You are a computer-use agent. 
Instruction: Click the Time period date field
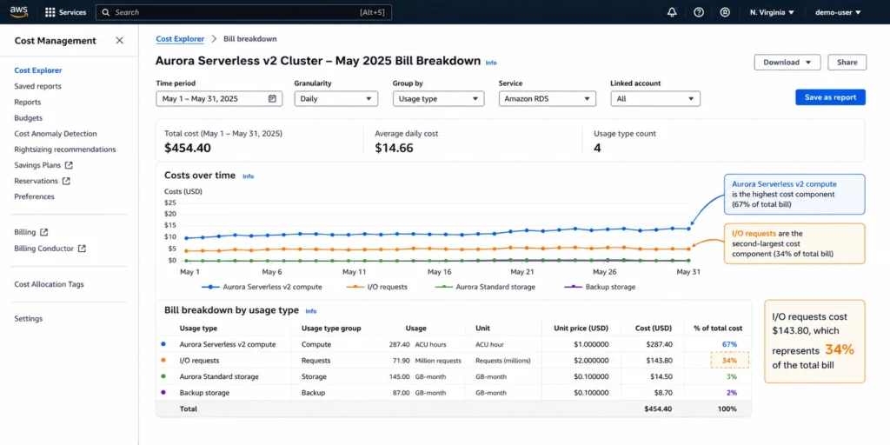tap(220, 99)
